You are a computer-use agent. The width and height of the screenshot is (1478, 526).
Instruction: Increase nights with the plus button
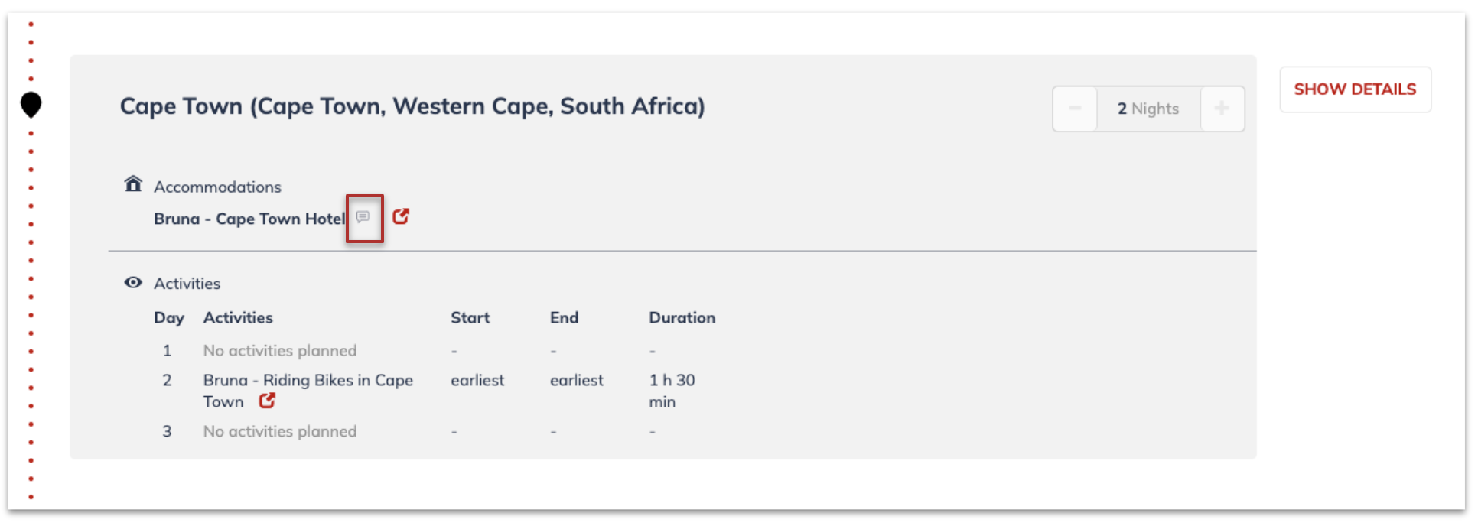coord(1222,109)
